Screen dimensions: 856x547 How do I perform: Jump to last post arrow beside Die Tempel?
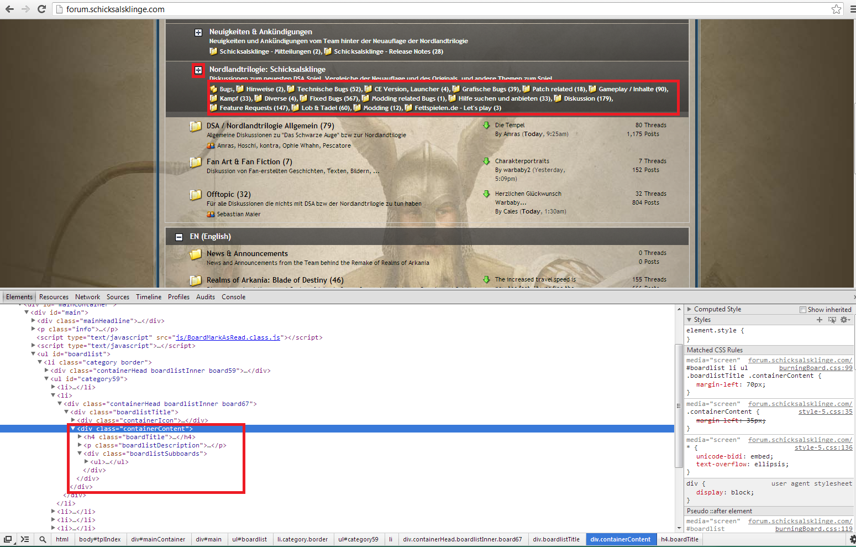pyautogui.click(x=486, y=125)
